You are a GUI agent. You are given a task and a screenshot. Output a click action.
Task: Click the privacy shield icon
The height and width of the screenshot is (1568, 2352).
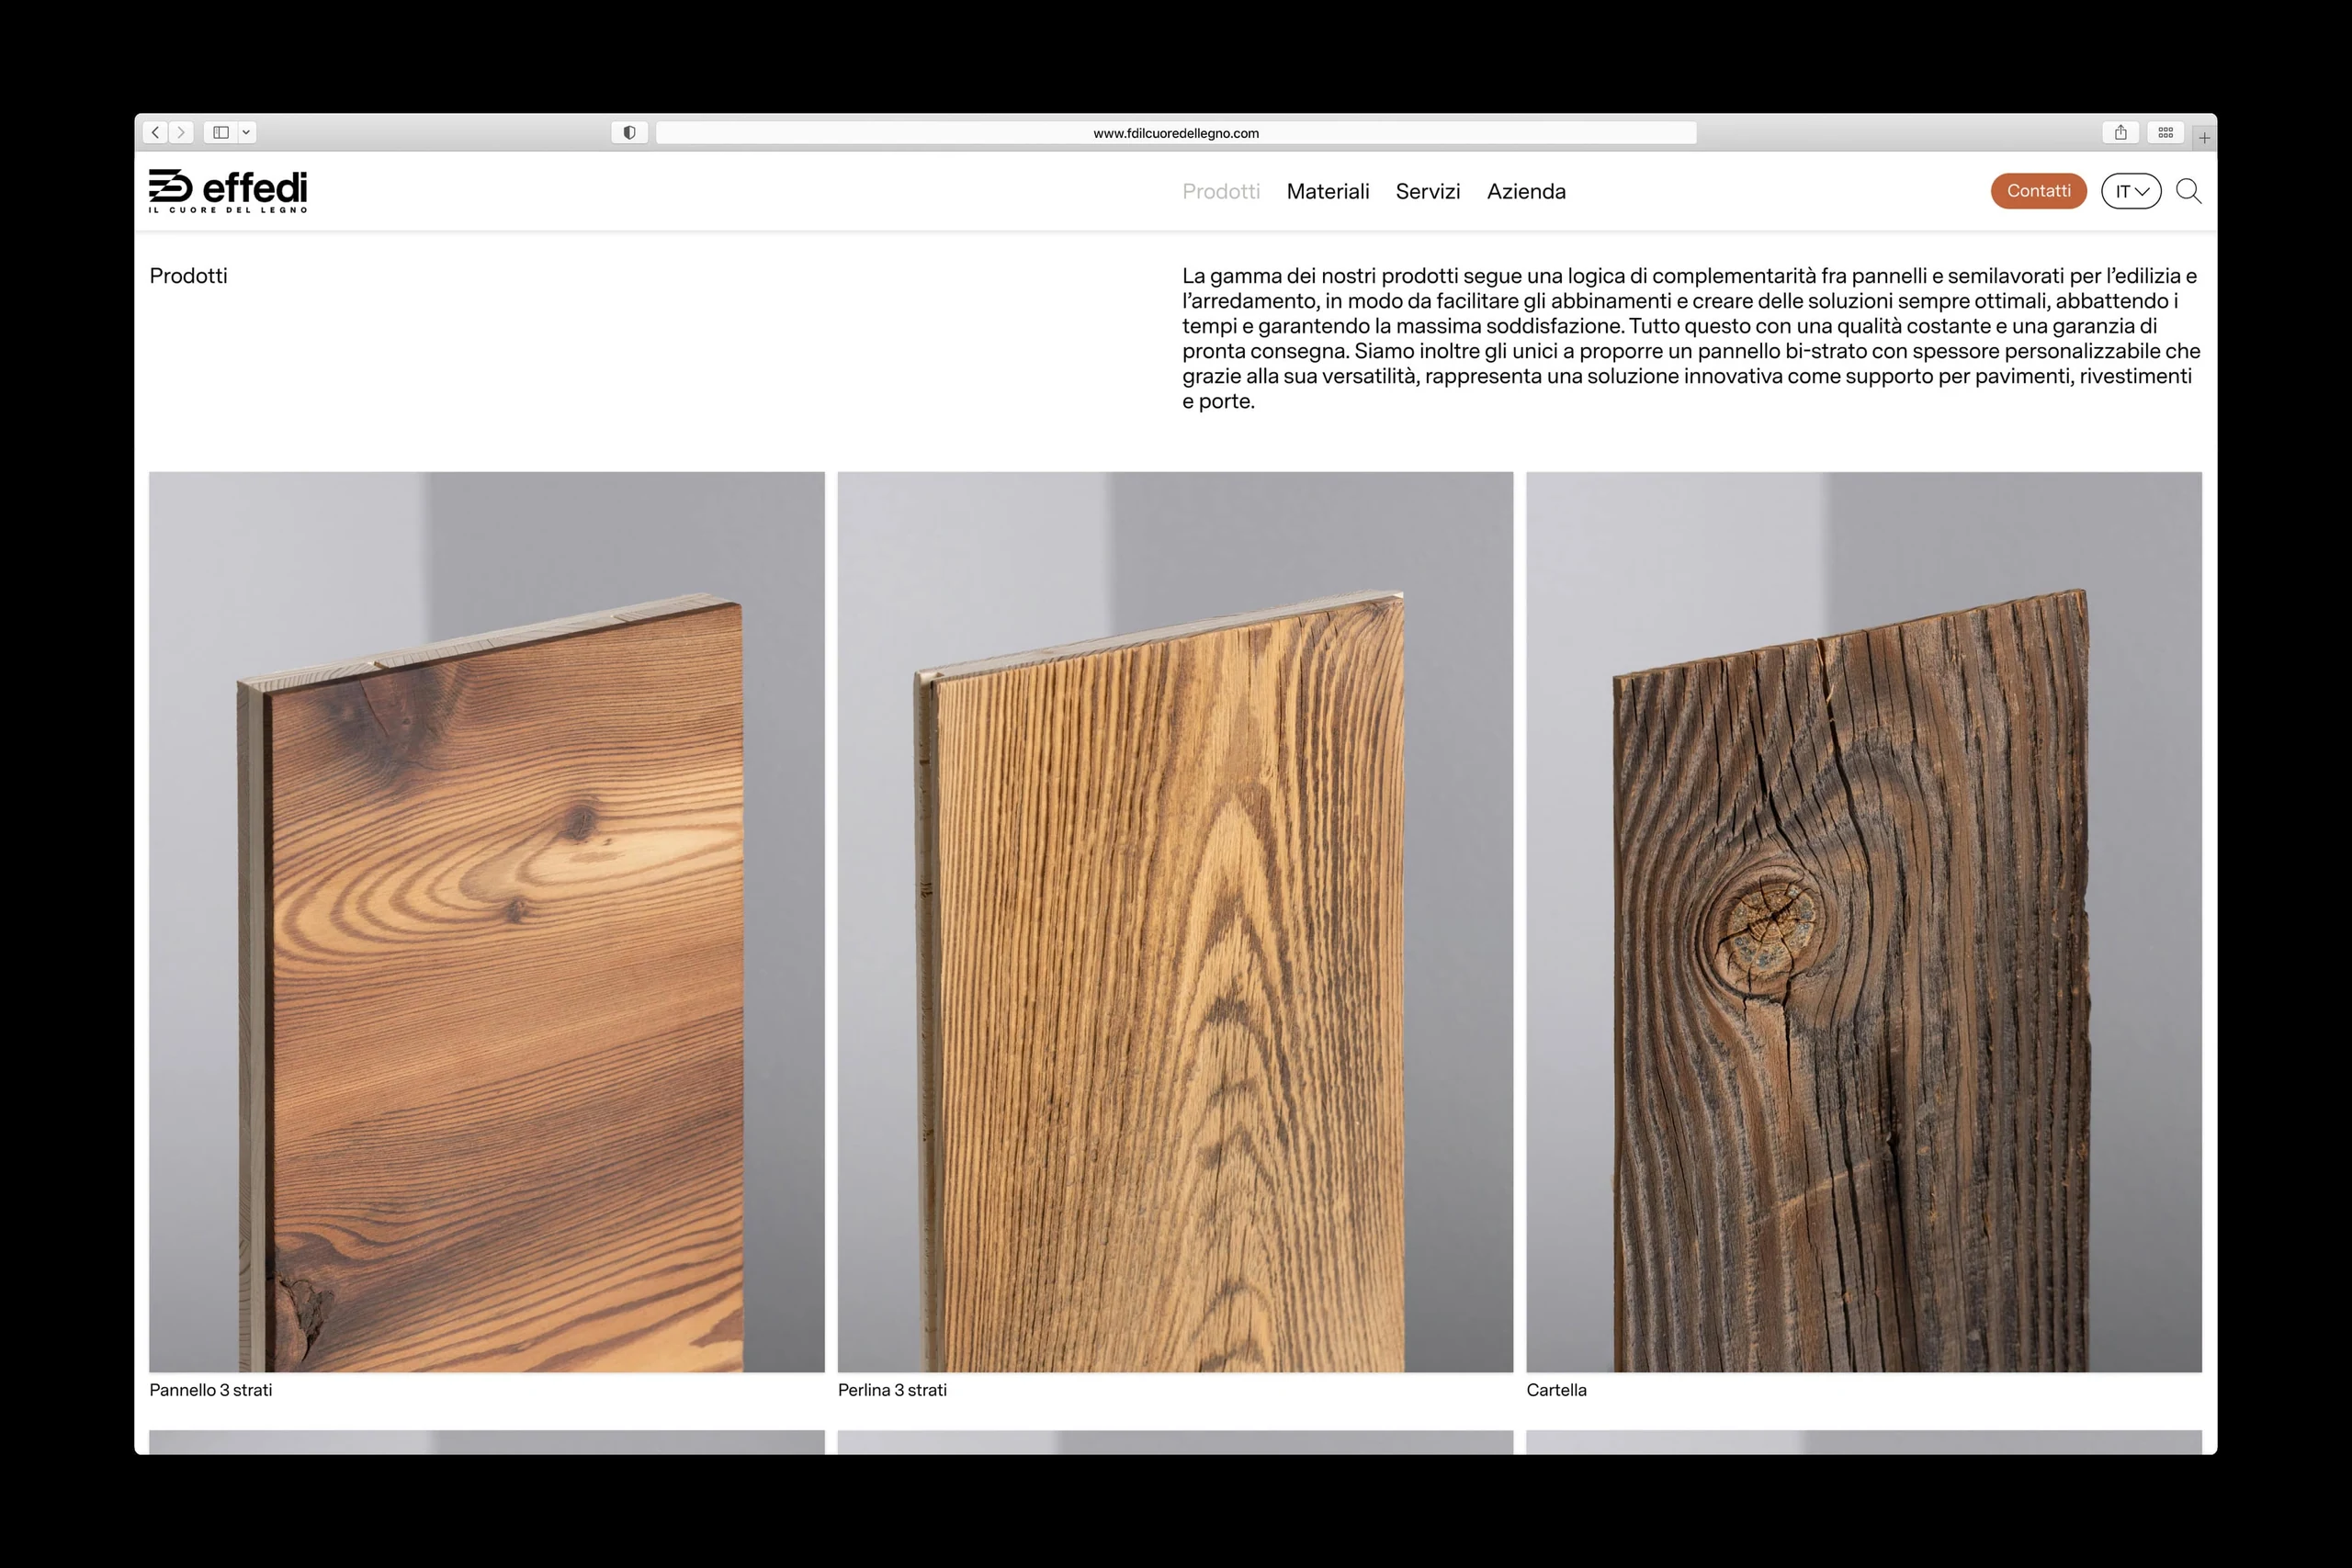[629, 132]
